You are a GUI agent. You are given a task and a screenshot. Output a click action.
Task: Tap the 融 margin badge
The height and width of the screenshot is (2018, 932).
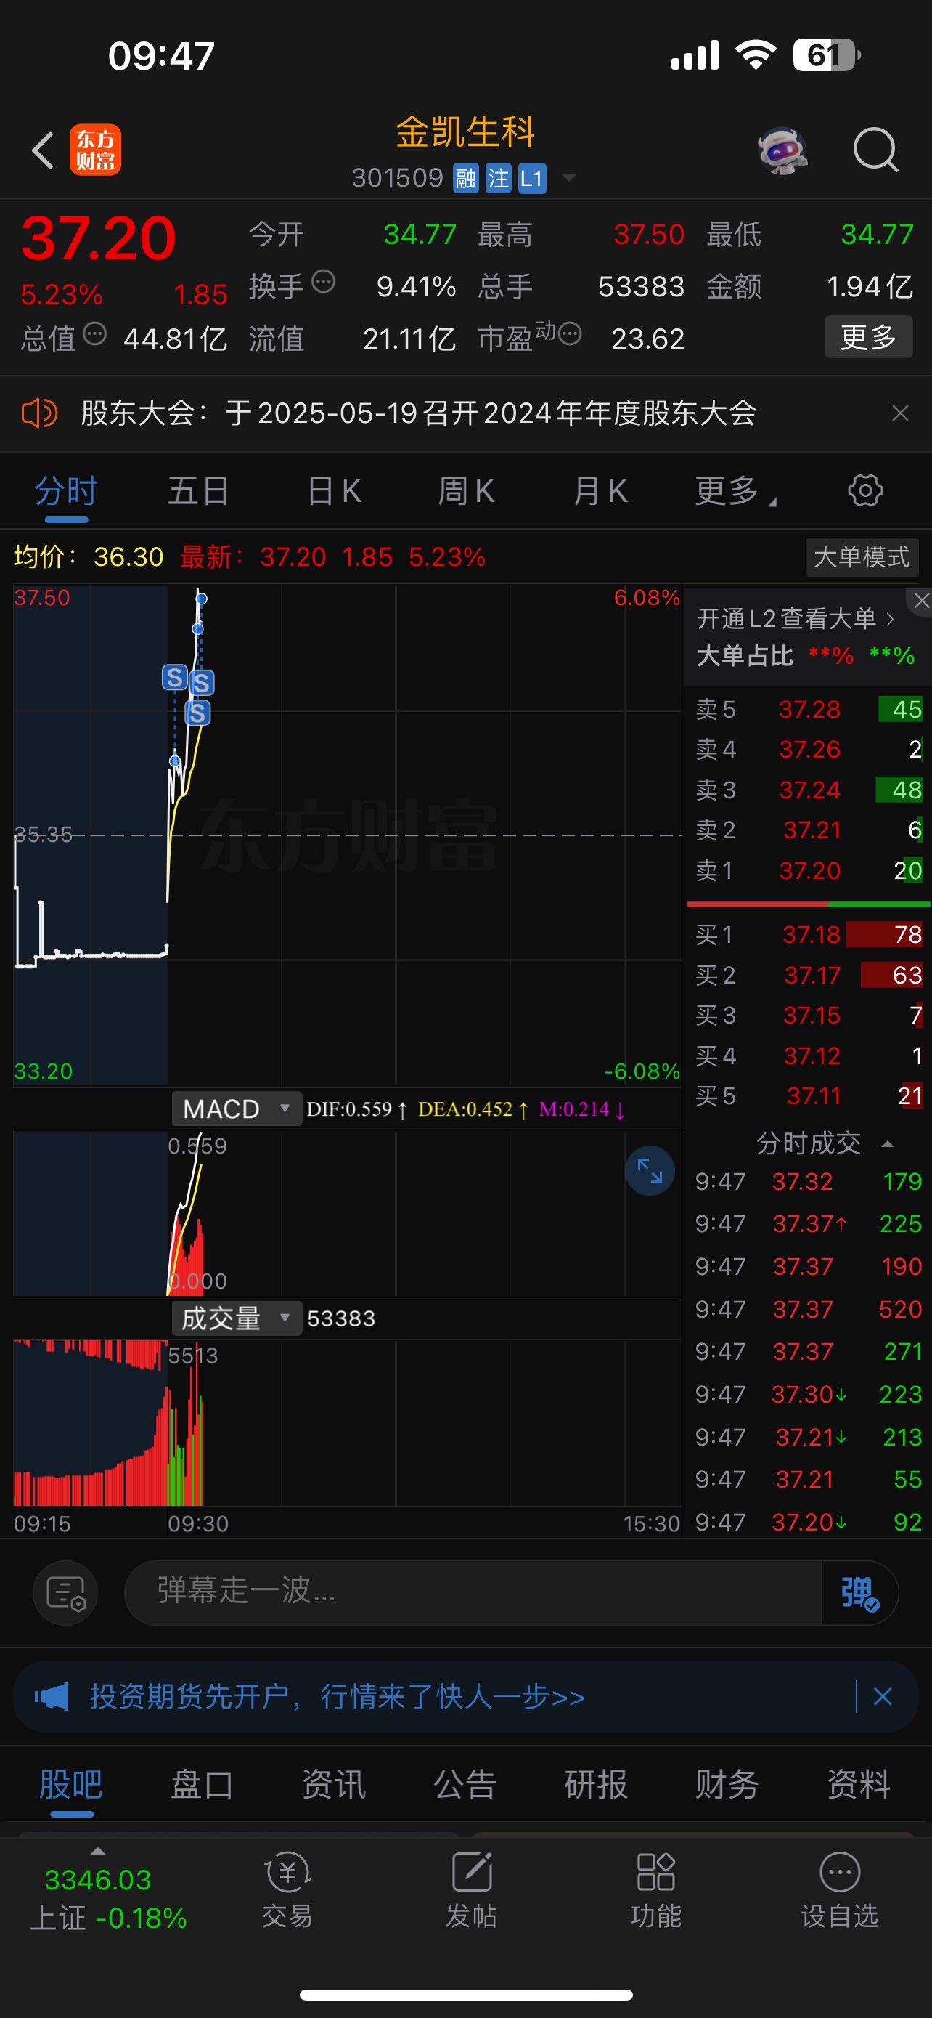[x=465, y=179]
